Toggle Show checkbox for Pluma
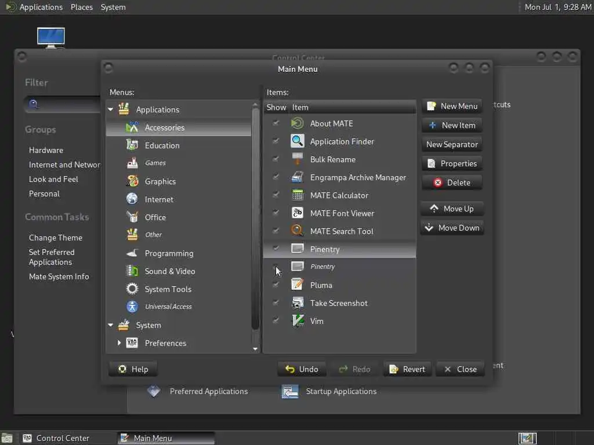594x445 pixels. [x=276, y=284]
